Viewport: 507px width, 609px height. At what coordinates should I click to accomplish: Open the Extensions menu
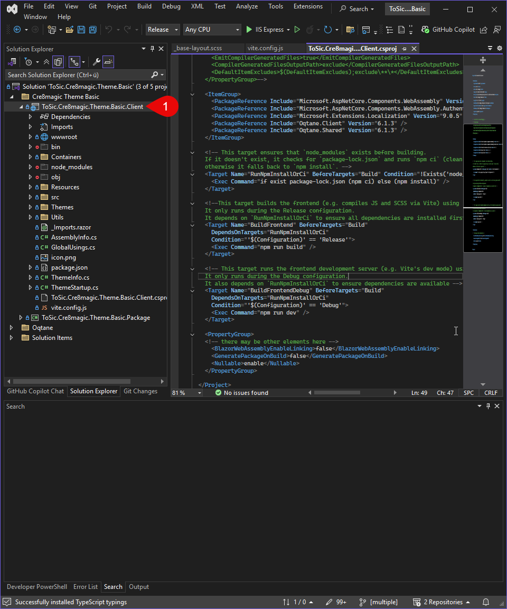tap(308, 6)
